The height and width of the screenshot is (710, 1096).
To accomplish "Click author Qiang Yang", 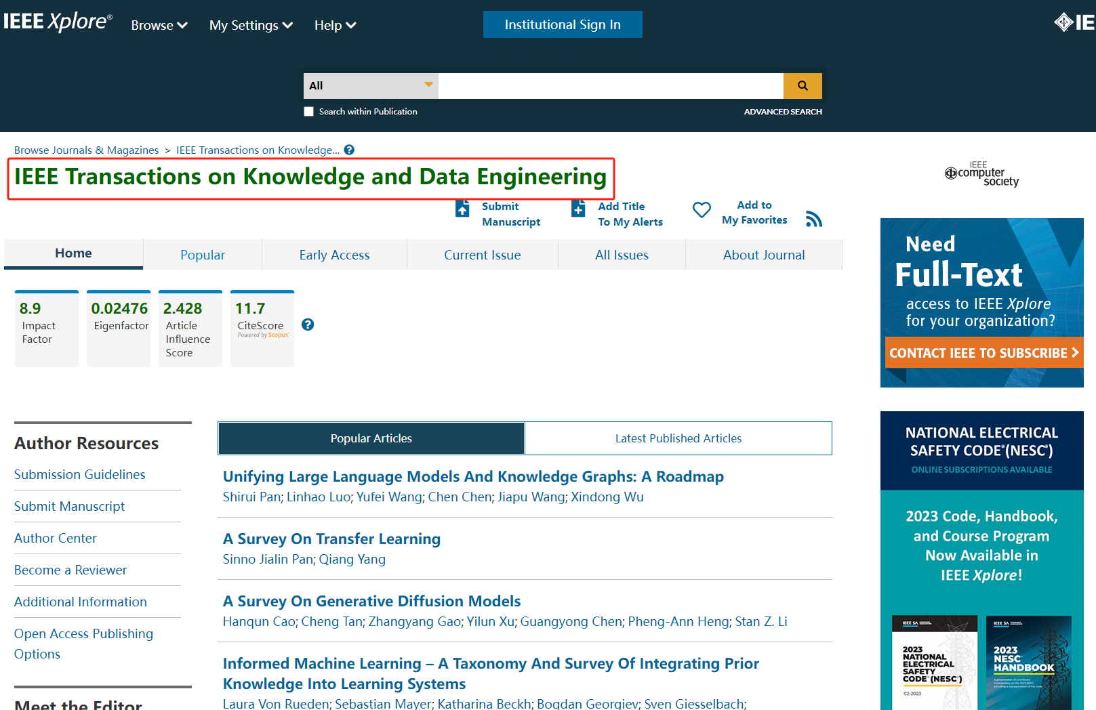I will tap(352, 559).
